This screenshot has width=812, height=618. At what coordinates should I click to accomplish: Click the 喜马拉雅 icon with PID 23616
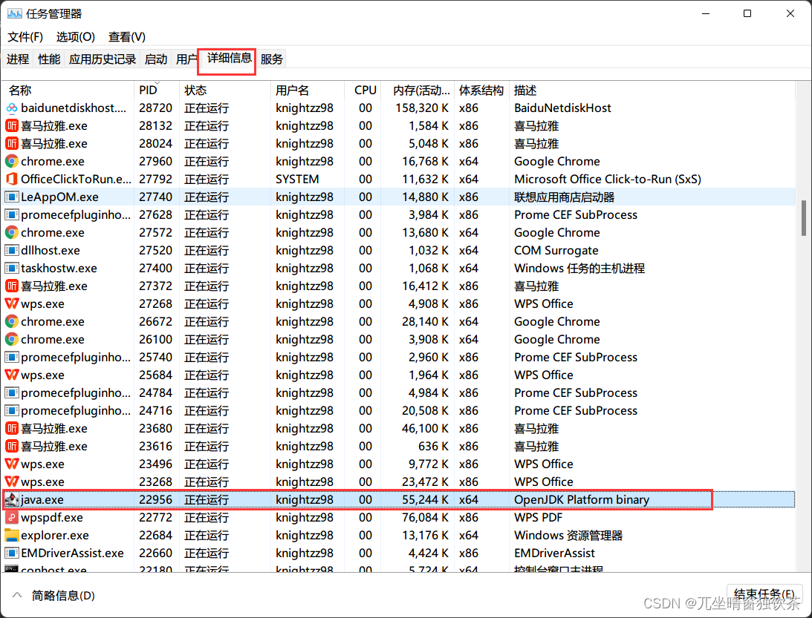pos(11,447)
